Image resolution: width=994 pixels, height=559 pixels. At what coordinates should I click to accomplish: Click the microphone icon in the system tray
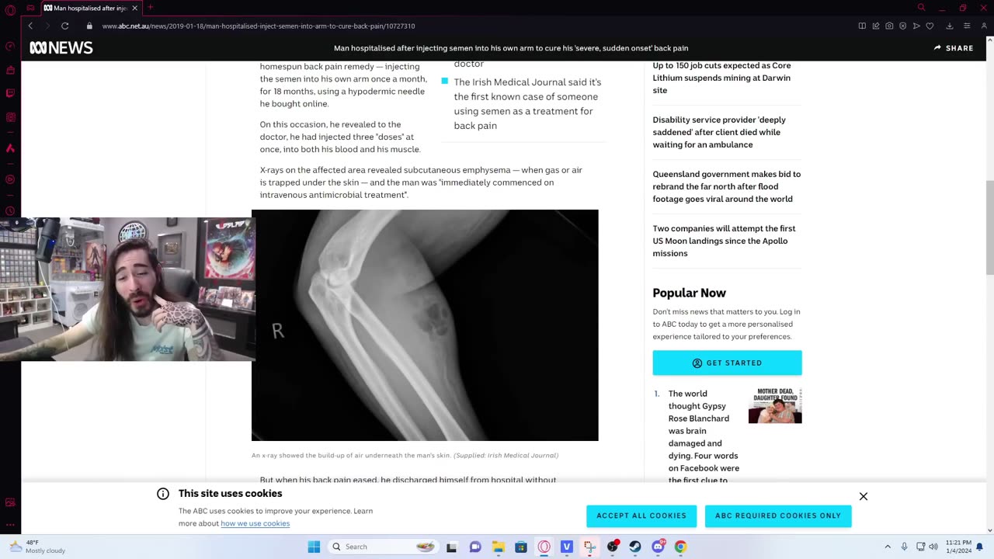tap(904, 547)
